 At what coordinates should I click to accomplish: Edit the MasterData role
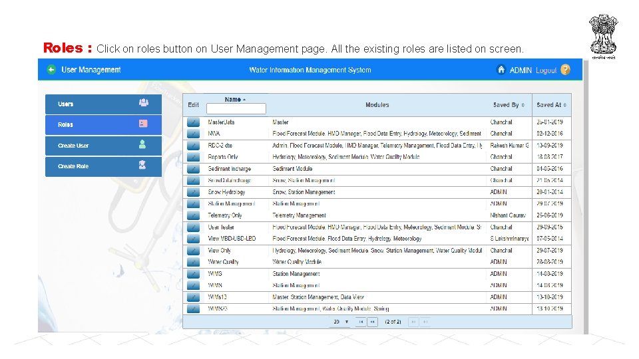tap(193, 122)
